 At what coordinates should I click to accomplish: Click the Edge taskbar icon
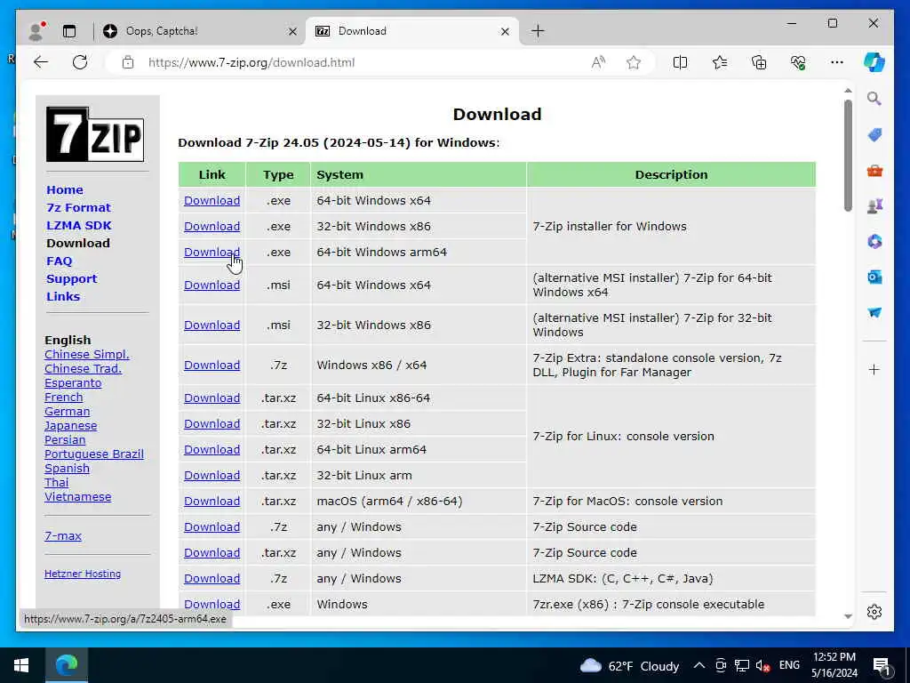coord(66,665)
